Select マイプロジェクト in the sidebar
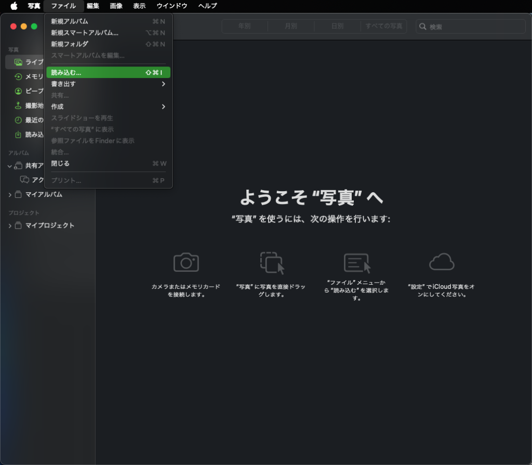This screenshot has height=465, width=532. click(50, 225)
